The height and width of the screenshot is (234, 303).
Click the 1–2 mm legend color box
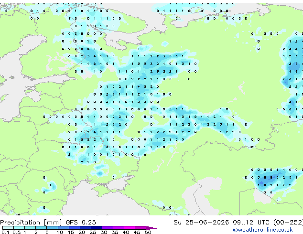click(30, 228)
